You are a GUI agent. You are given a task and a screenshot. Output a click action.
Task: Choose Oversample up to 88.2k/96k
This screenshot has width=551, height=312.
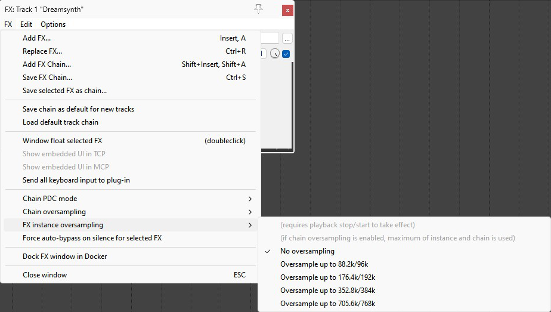327,264
